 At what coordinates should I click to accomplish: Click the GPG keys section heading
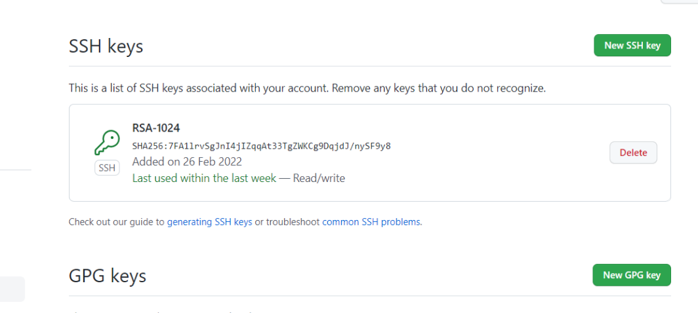(107, 276)
